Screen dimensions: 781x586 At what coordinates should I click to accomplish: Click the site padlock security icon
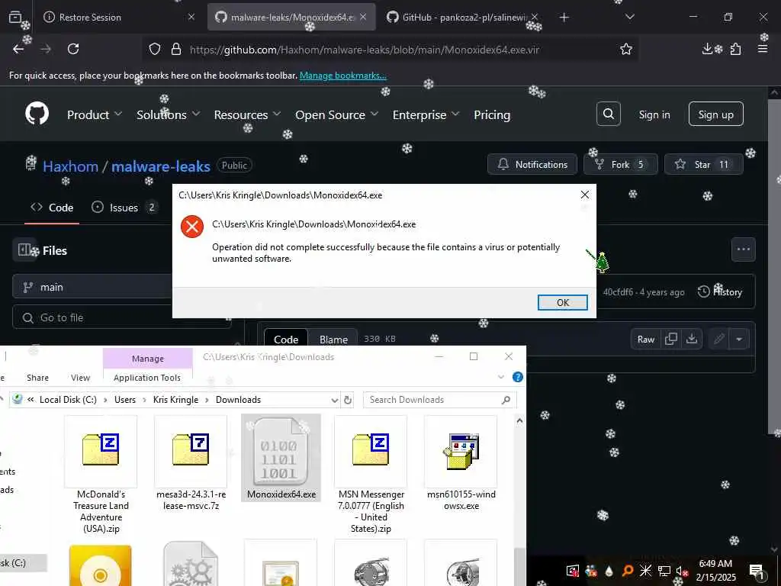[x=176, y=49]
